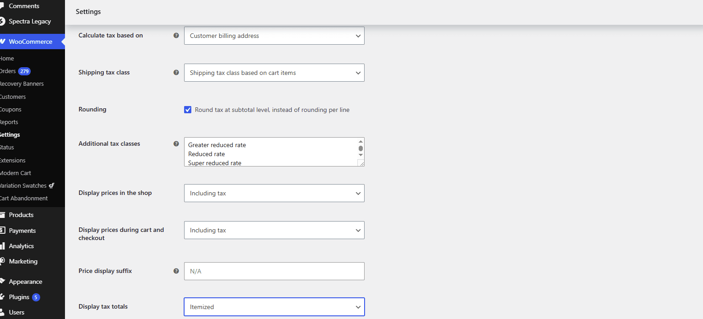
Task: Click the Spectra Legacy sidebar icon
Action: [x=2, y=21]
